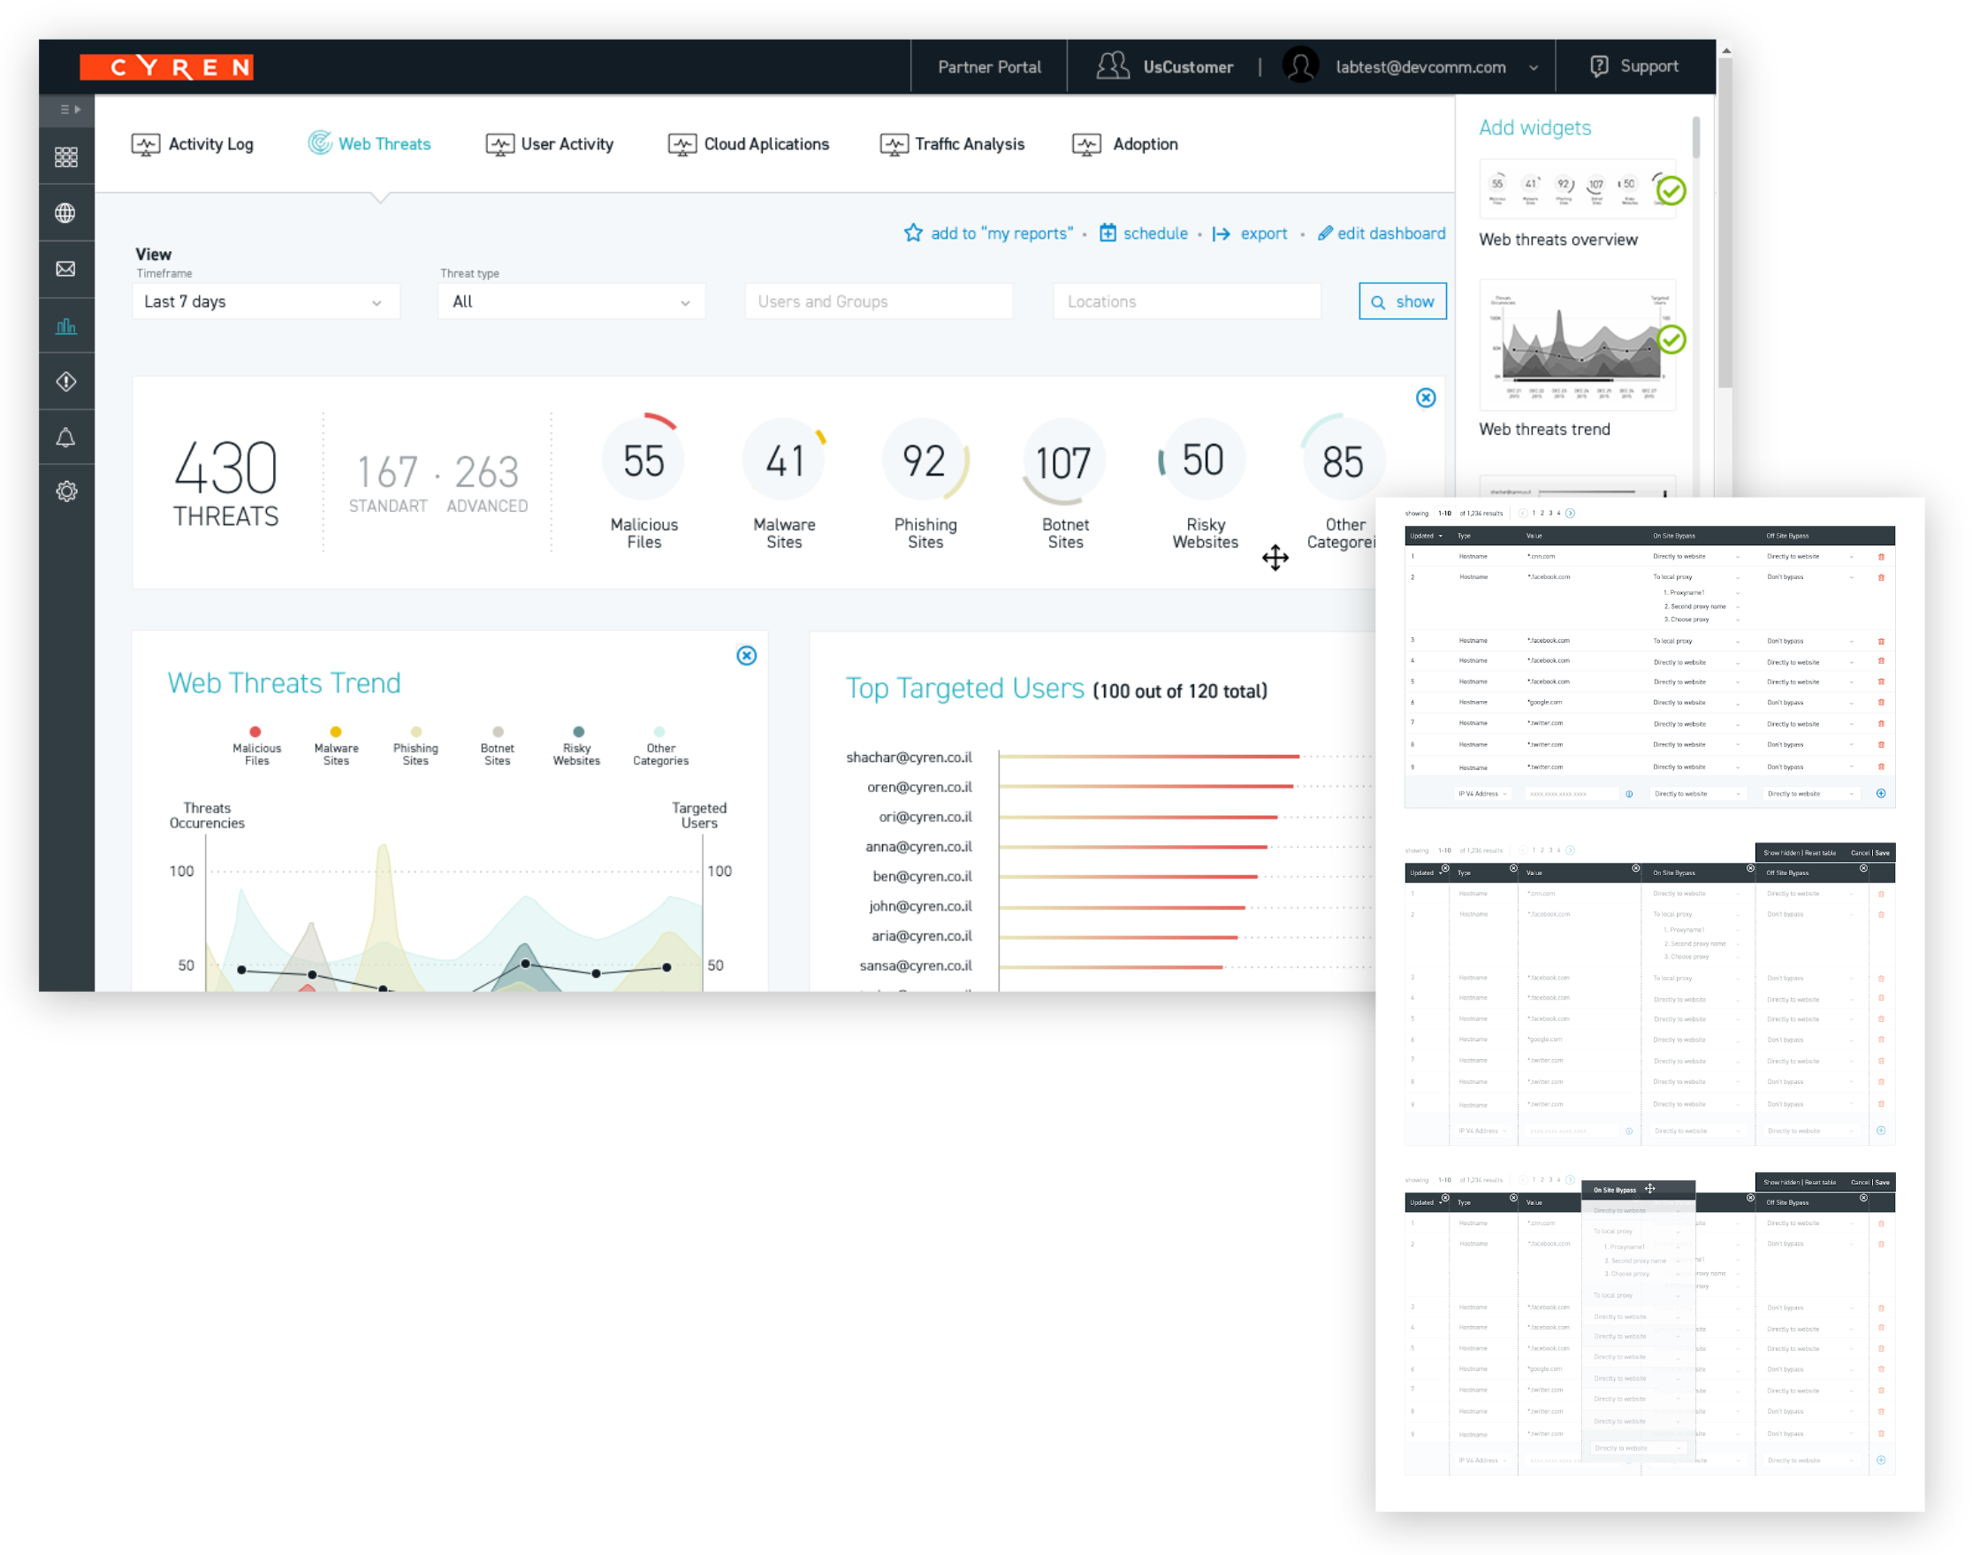The height and width of the screenshot is (1555, 1972).
Task: Sort by Updated column in top table
Action: 1426,537
